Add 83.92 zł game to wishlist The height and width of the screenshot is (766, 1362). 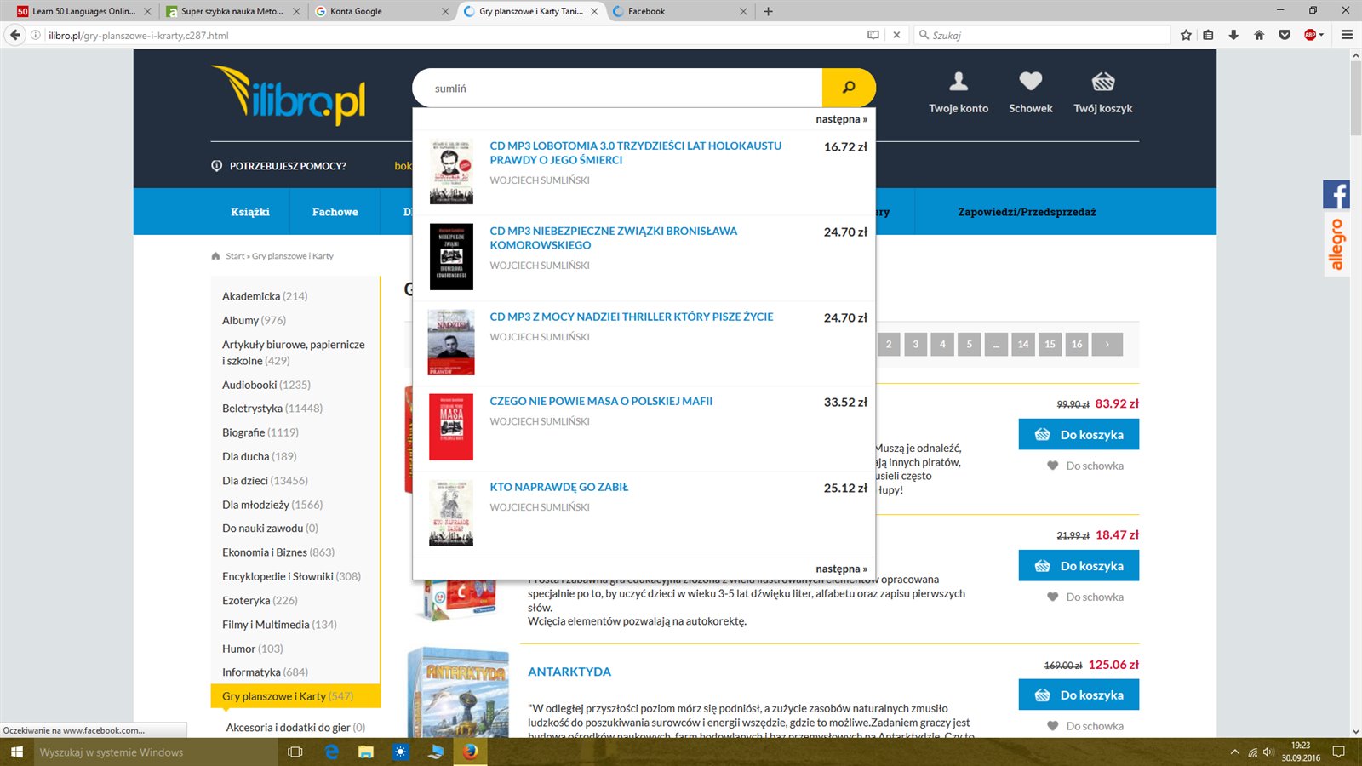[1085, 466]
